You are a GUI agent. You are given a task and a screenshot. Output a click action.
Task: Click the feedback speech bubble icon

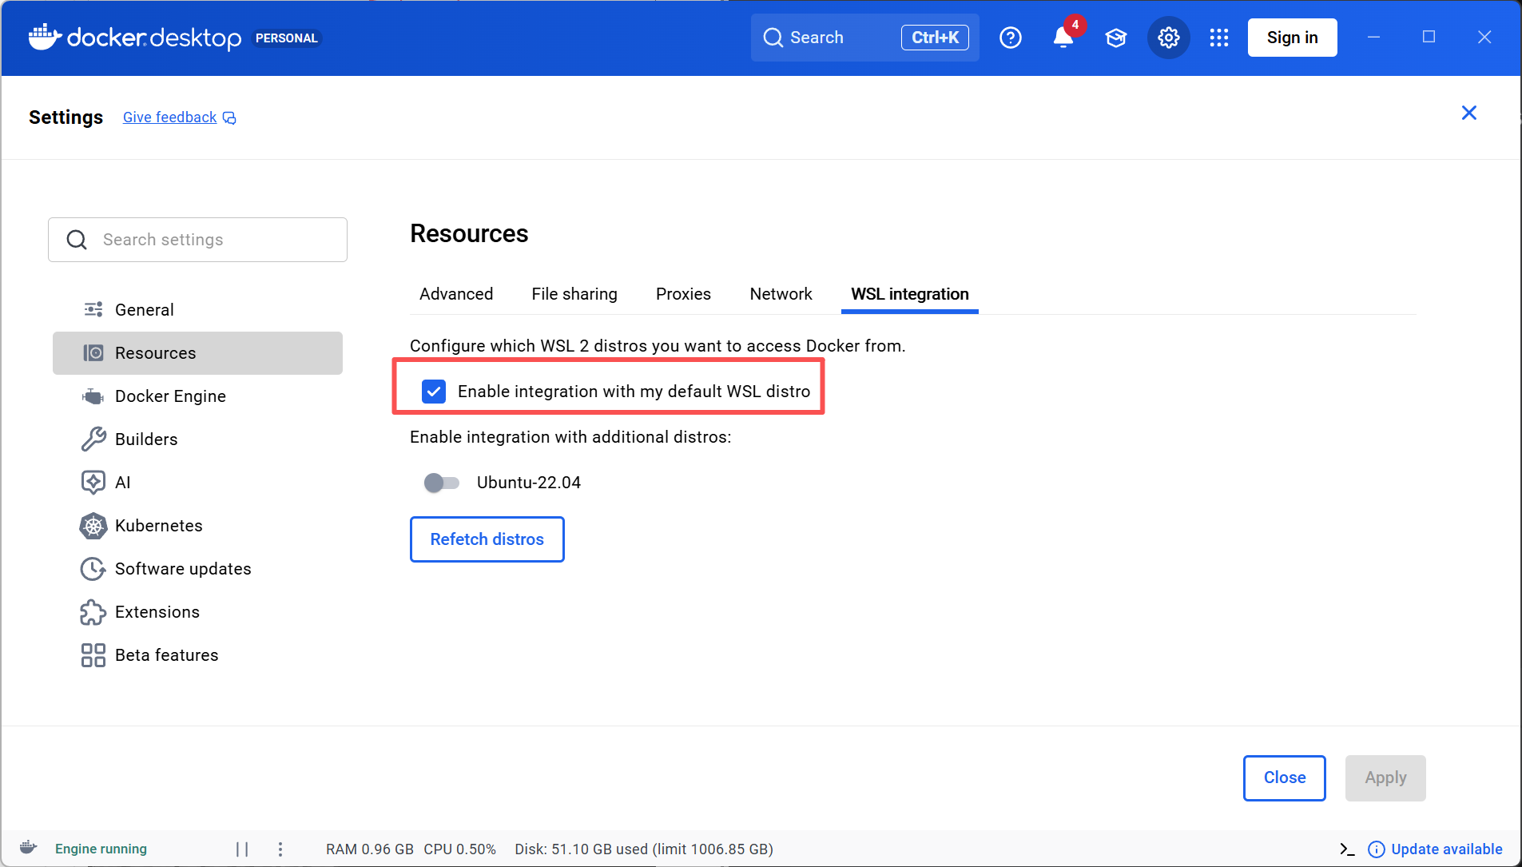click(229, 118)
